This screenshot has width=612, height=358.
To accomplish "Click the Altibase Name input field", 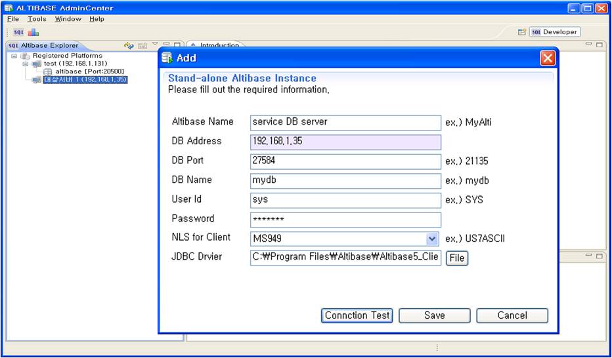I will (x=345, y=123).
